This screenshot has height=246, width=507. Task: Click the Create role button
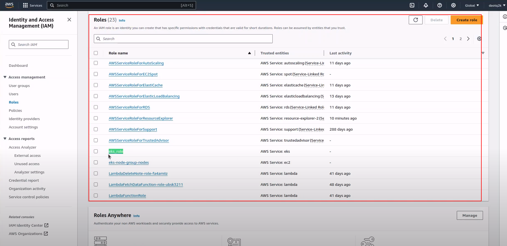(467, 20)
